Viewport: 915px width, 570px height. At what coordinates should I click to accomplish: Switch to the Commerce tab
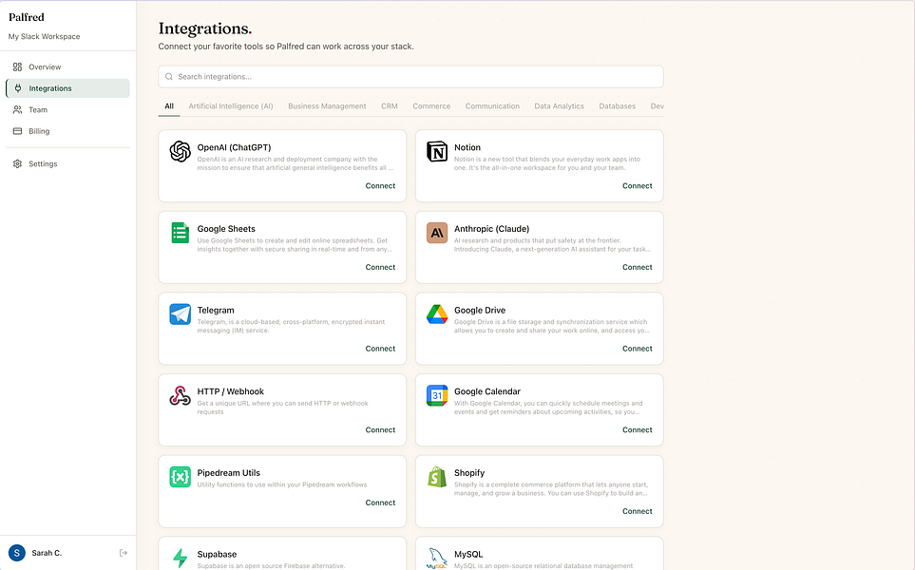pyautogui.click(x=431, y=106)
